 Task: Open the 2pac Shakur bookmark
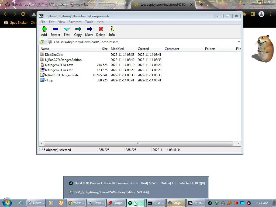pyautogui.click(x=20, y=23)
